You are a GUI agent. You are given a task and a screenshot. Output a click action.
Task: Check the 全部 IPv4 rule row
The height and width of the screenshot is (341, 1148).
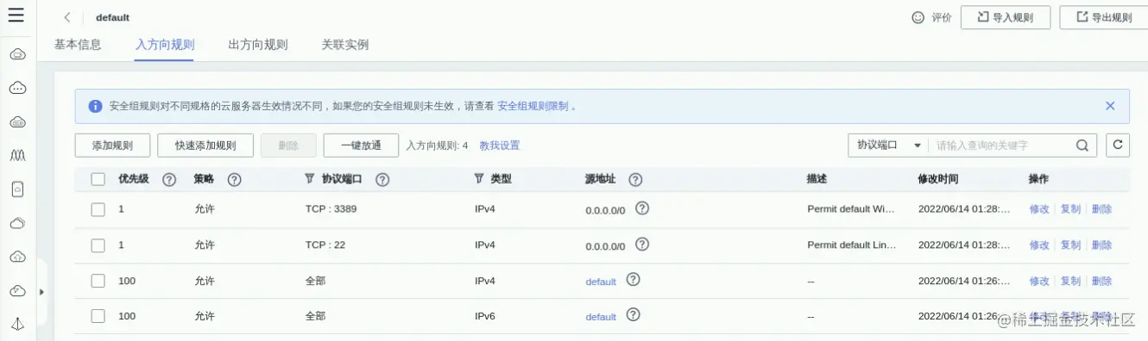click(x=98, y=281)
